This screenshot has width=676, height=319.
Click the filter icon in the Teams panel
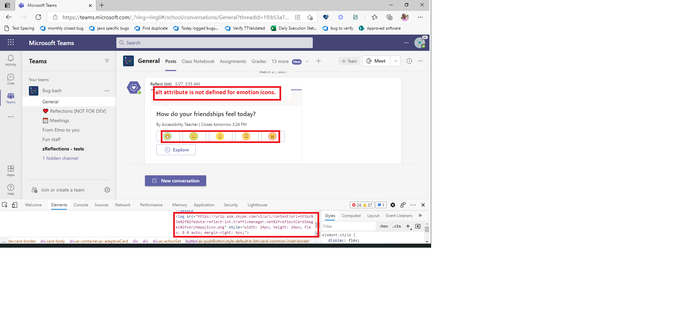click(107, 61)
